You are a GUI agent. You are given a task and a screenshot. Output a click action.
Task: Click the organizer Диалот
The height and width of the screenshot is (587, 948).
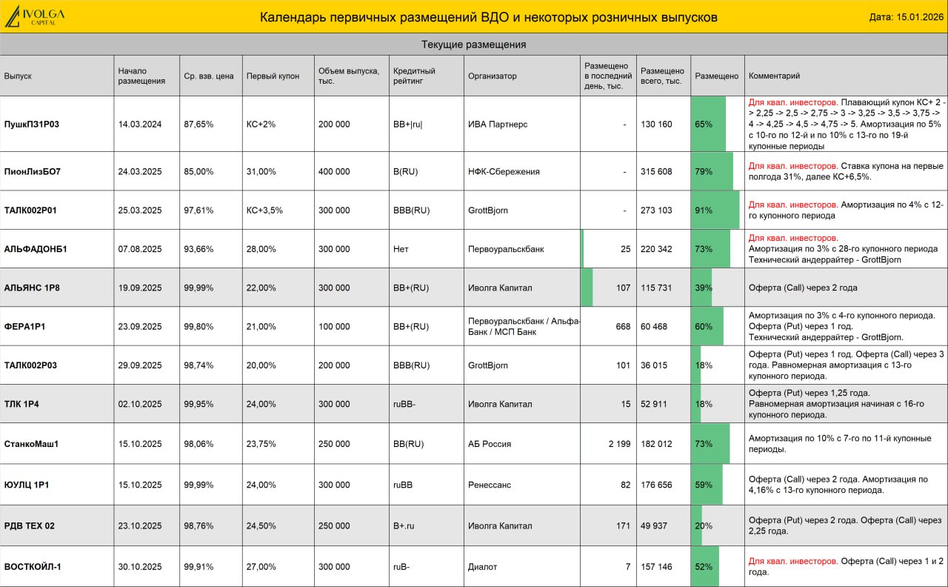click(x=483, y=567)
